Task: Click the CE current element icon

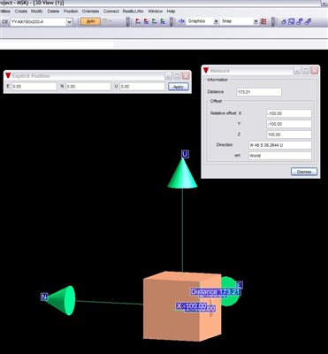Action: coord(4,22)
